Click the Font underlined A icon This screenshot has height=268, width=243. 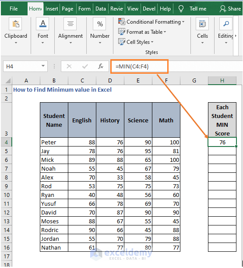[42, 24]
